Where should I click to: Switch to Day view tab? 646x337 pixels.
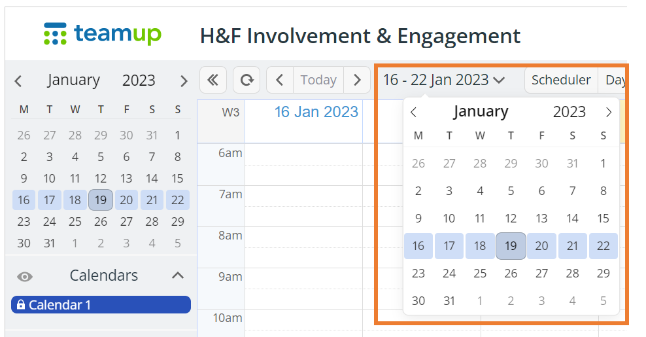[x=614, y=80]
